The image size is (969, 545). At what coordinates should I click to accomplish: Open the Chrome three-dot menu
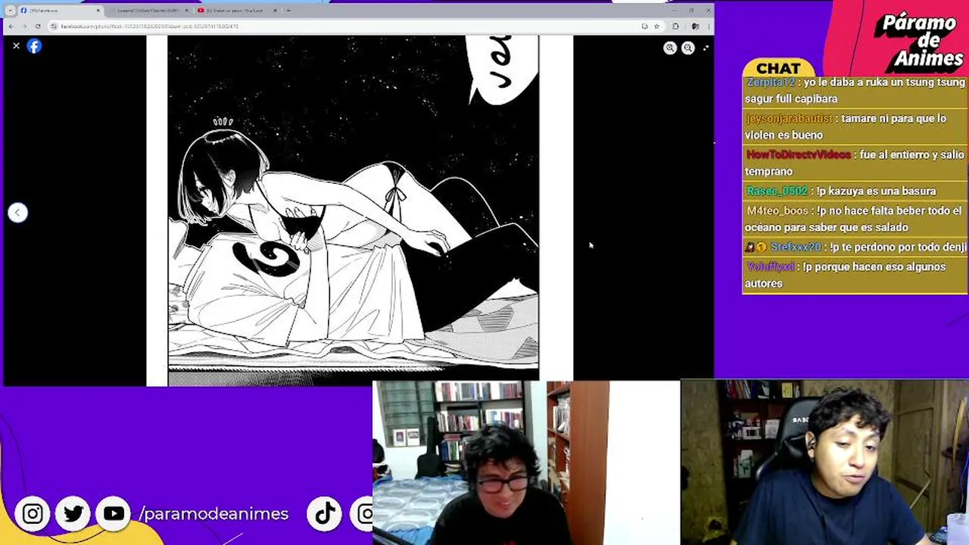tap(707, 26)
